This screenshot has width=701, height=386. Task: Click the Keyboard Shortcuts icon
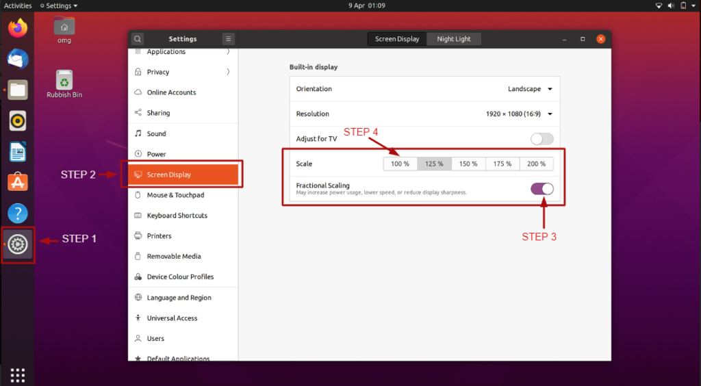pos(138,216)
